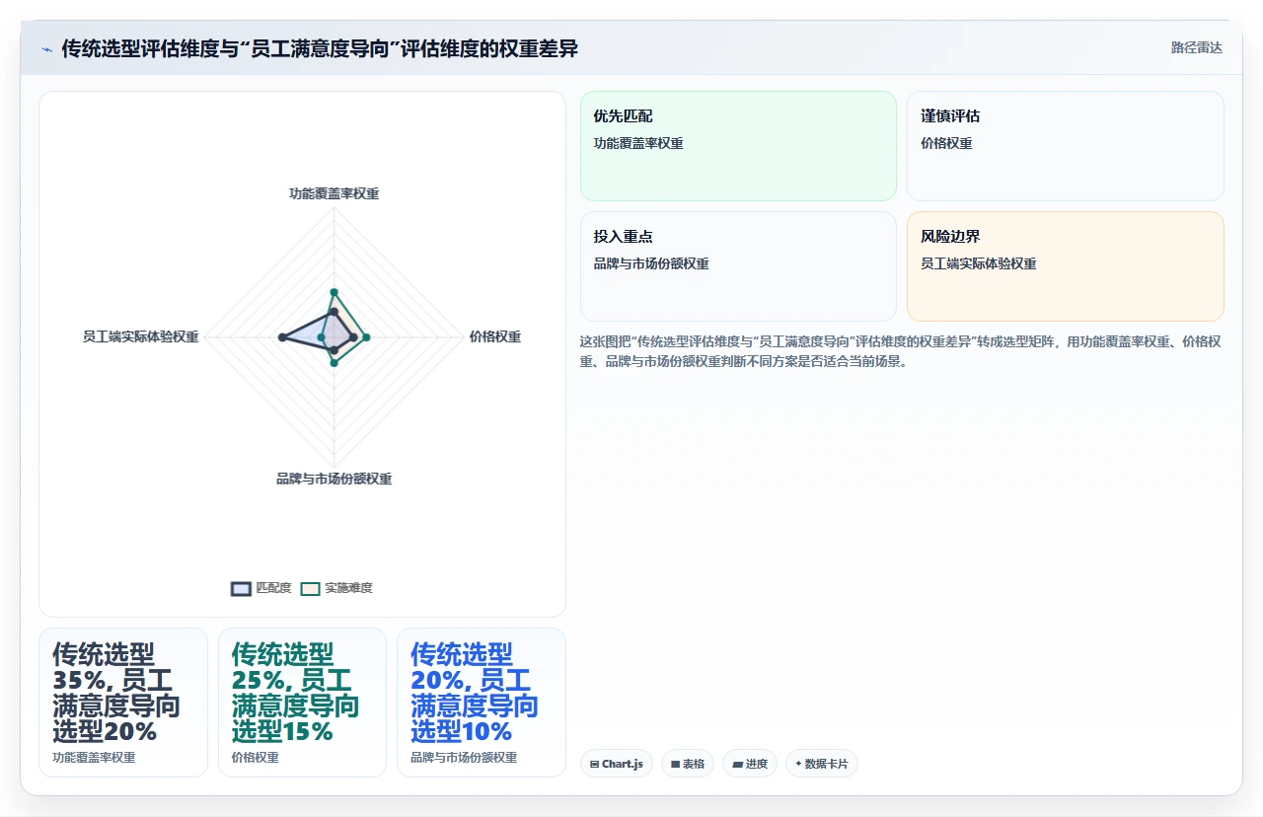Select the dark 匹配度 point on the 员工端 axis
The width and height of the screenshot is (1263, 817).
(283, 337)
